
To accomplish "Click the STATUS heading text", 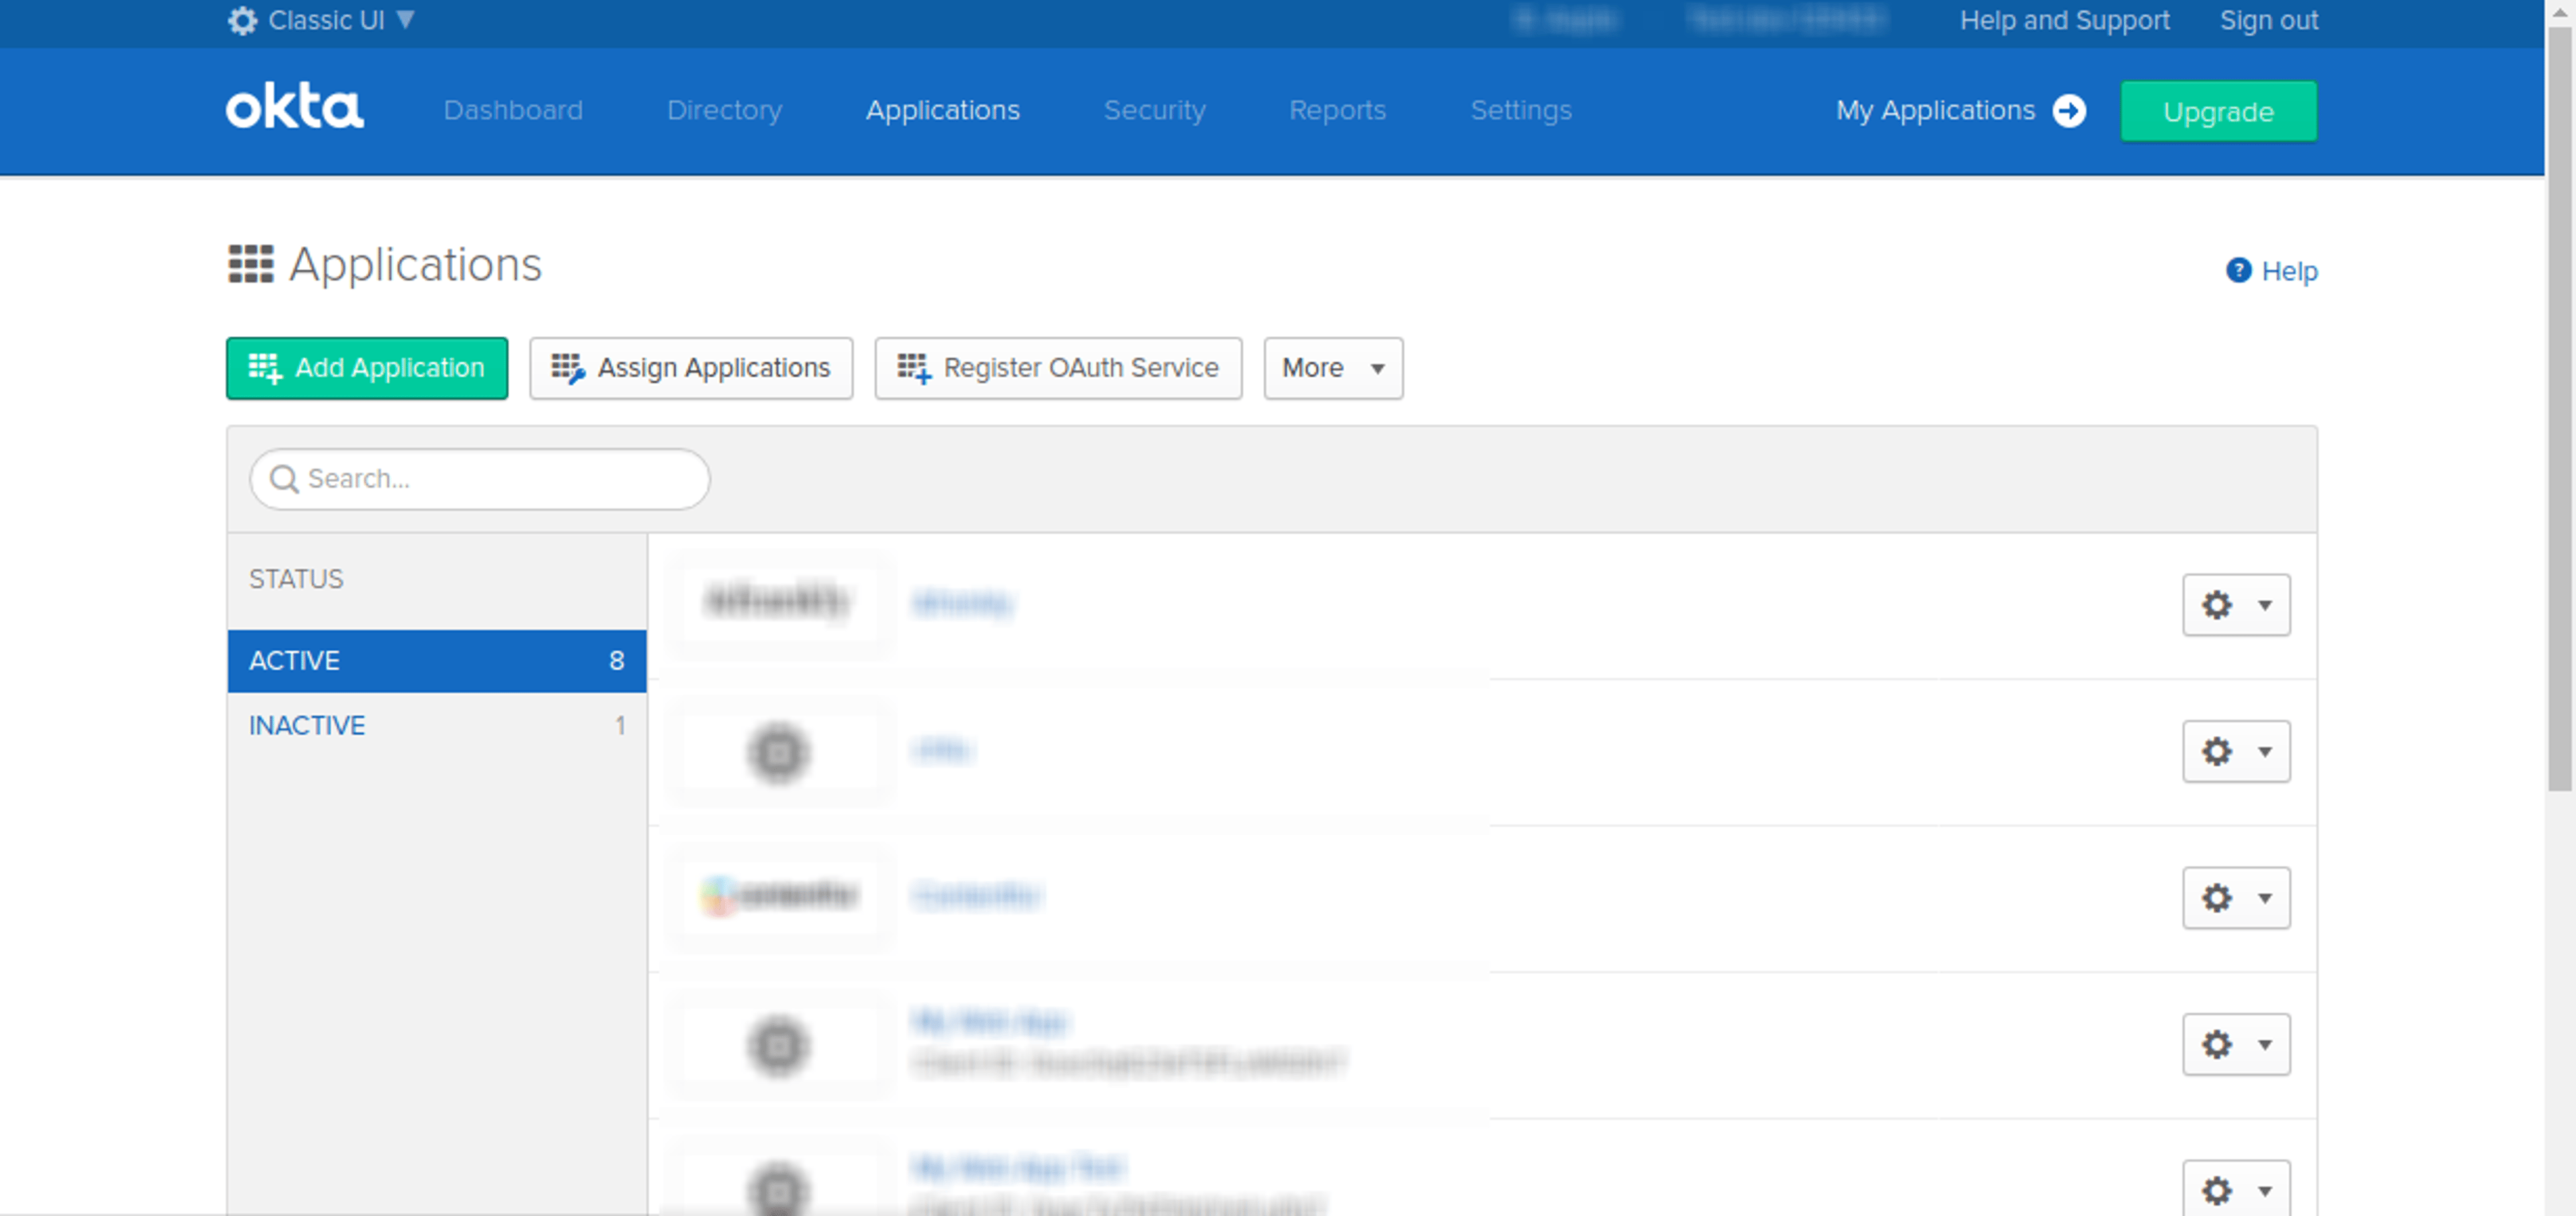I will (296, 579).
